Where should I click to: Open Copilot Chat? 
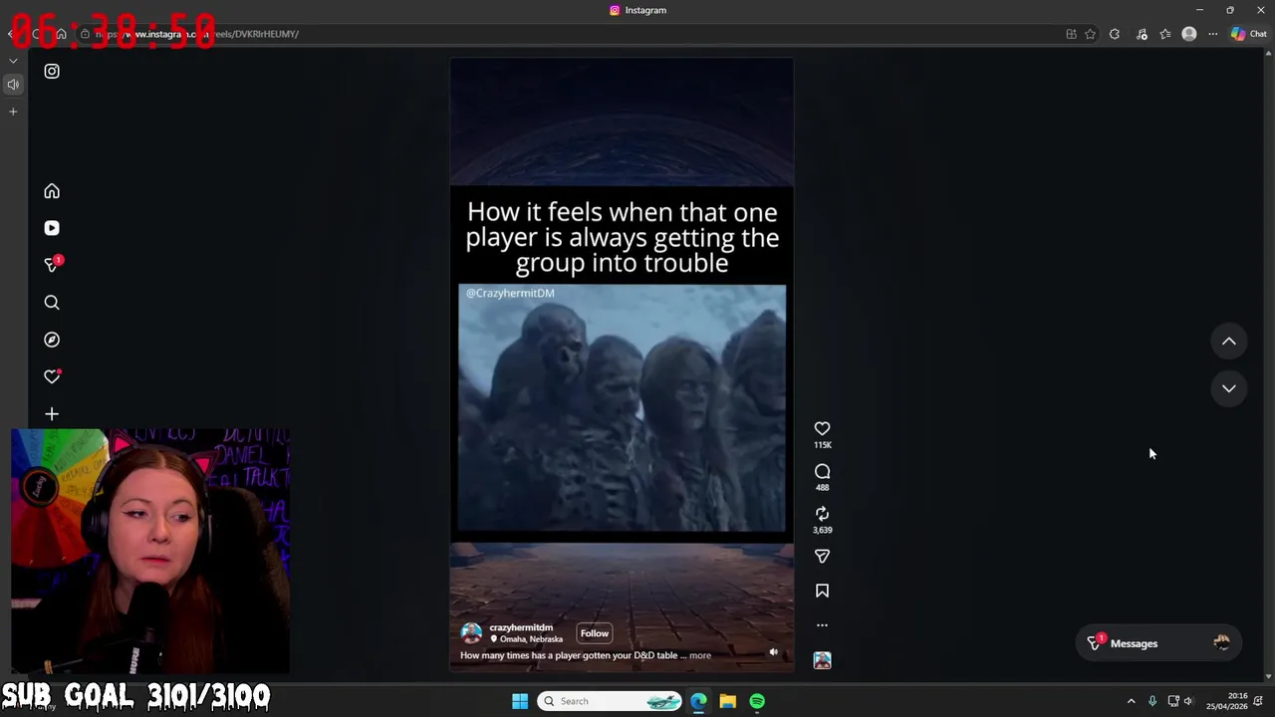(1248, 34)
